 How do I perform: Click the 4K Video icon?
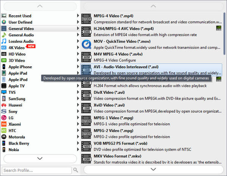click(4, 48)
